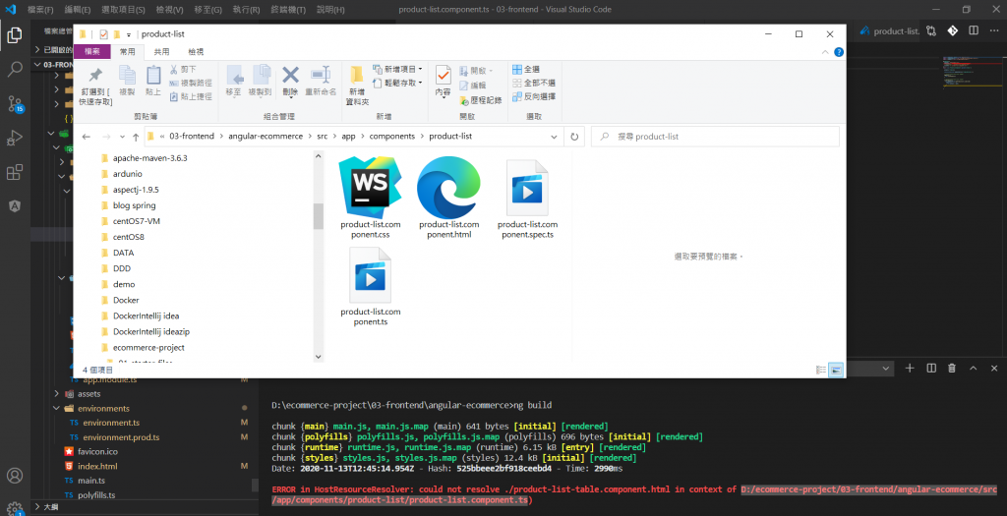Image resolution: width=1007 pixels, height=516 pixels.
Task: Close the VS Code terminal panel
Action: pos(994,368)
